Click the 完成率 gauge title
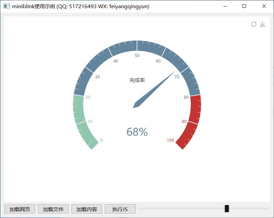This screenshot has width=274, height=218. (x=137, y=80)
